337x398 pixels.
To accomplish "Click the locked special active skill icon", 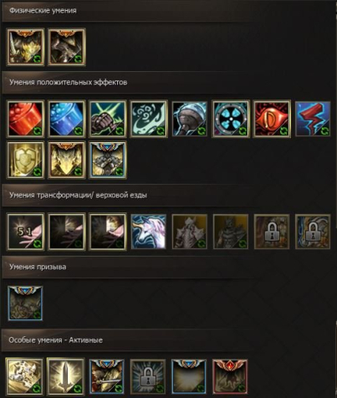I will pos(148,376).
